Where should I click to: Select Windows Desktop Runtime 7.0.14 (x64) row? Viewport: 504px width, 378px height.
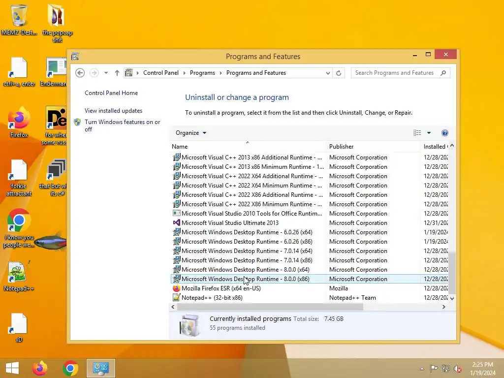309,251
